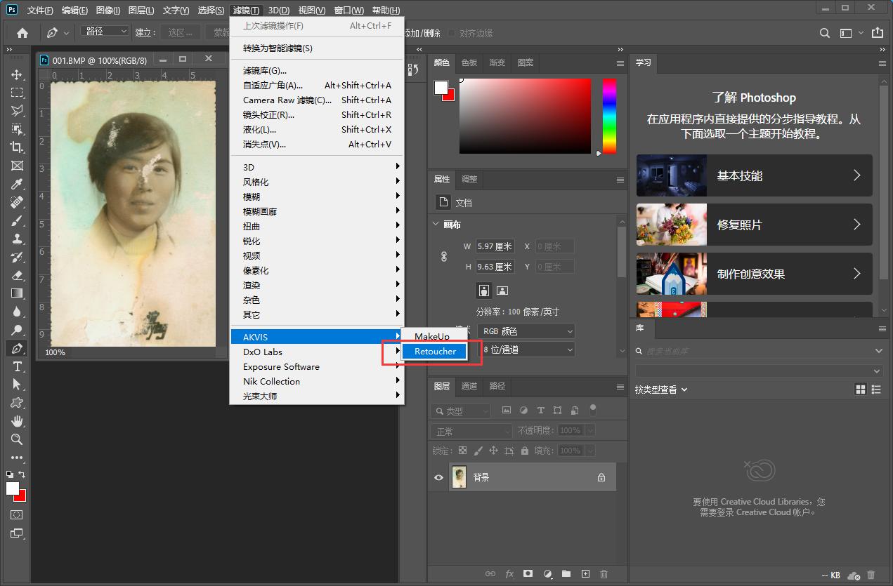Expand the 按类型查看 dropdown
Viewport: 893px width, 586px height.
coord(661,389)
